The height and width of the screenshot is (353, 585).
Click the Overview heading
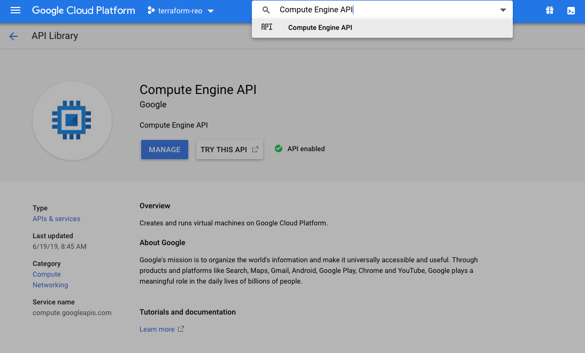(x=155, y=206)
